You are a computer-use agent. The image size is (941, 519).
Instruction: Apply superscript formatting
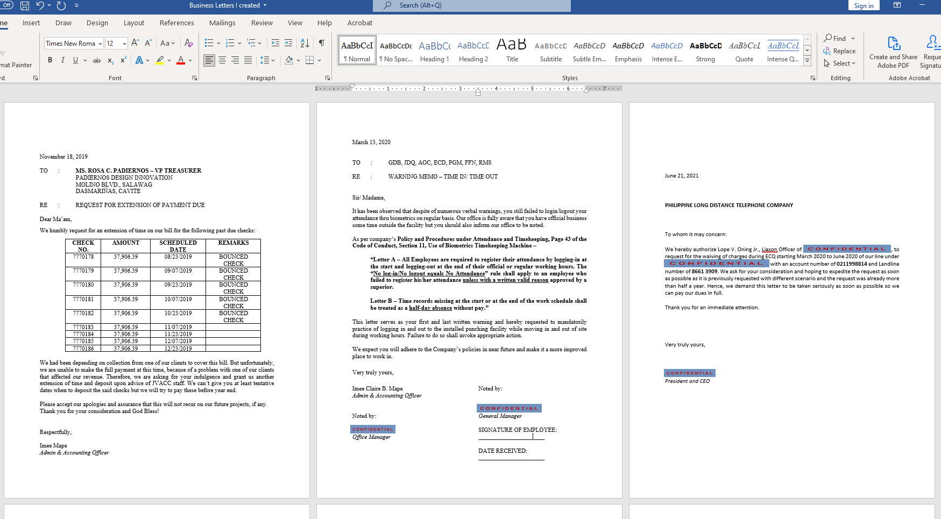tap(123, 60)
